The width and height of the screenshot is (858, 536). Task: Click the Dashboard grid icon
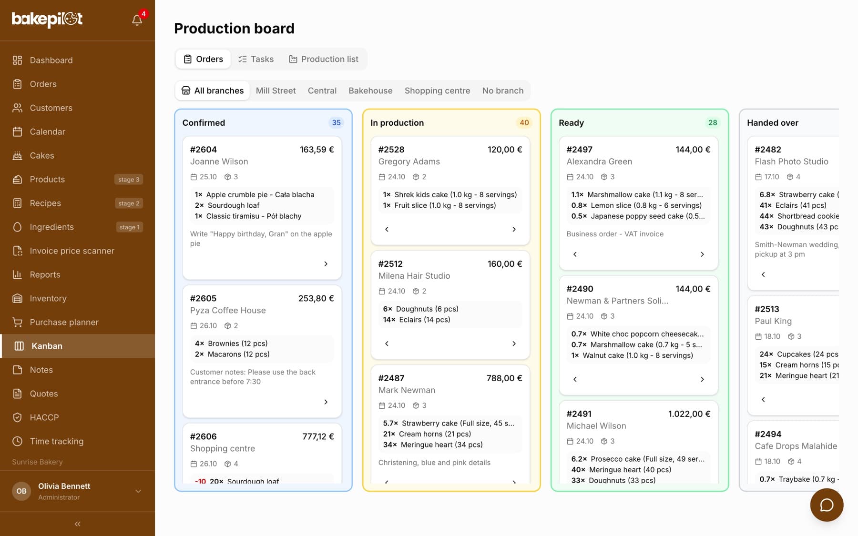click(x=18, y=60)
